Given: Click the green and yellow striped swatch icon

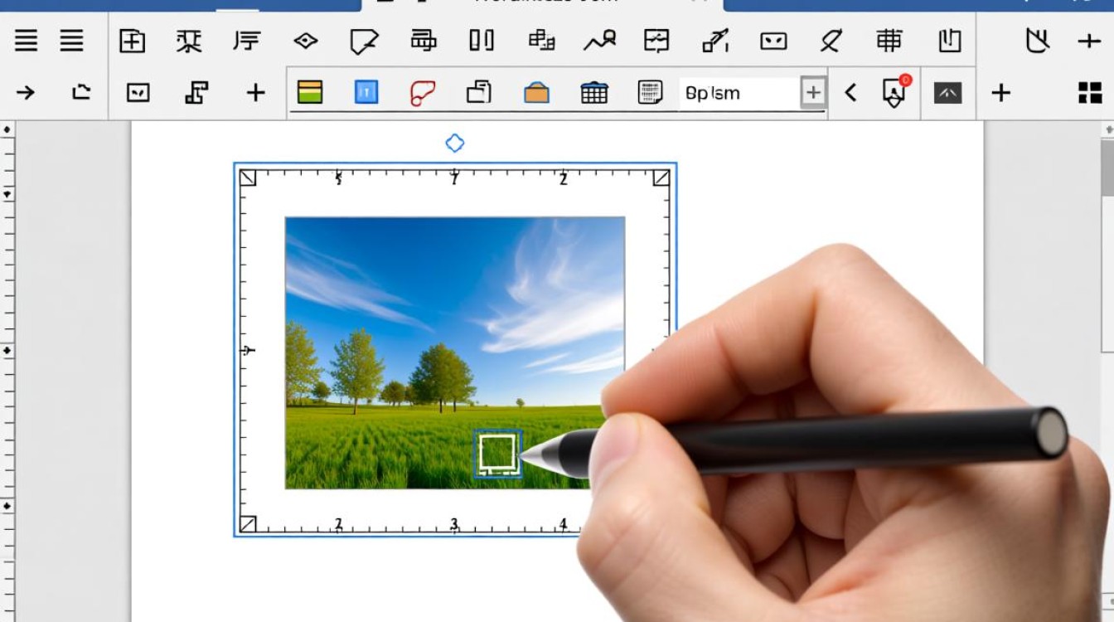Looking at the screenshot, I should point(310,92).
